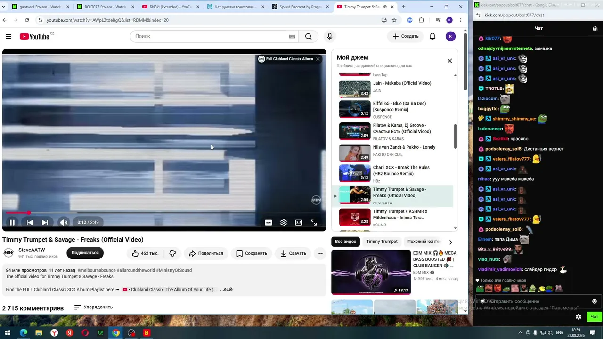
Task: Open the Создать create menu
Action: 406,36
